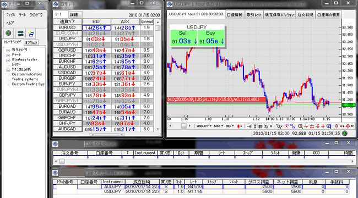358x198 pixels.
Task: Click the green status light in chart status bar
Action: tap(345, 133)
